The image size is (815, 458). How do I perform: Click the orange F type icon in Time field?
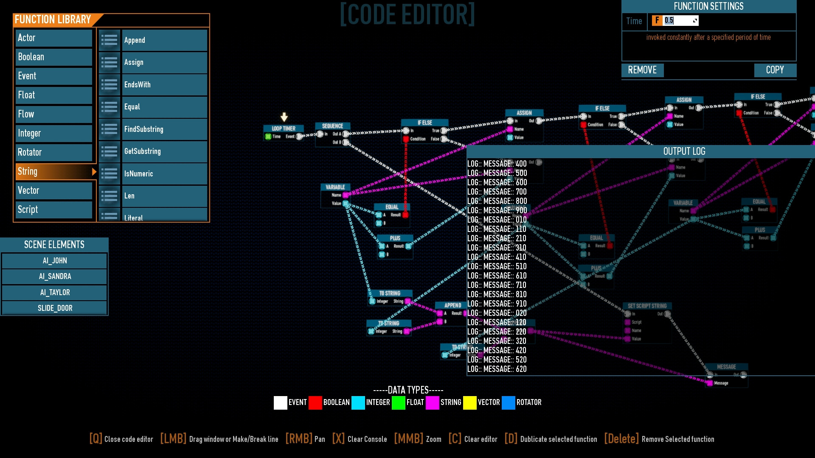(x=657, y=20)
